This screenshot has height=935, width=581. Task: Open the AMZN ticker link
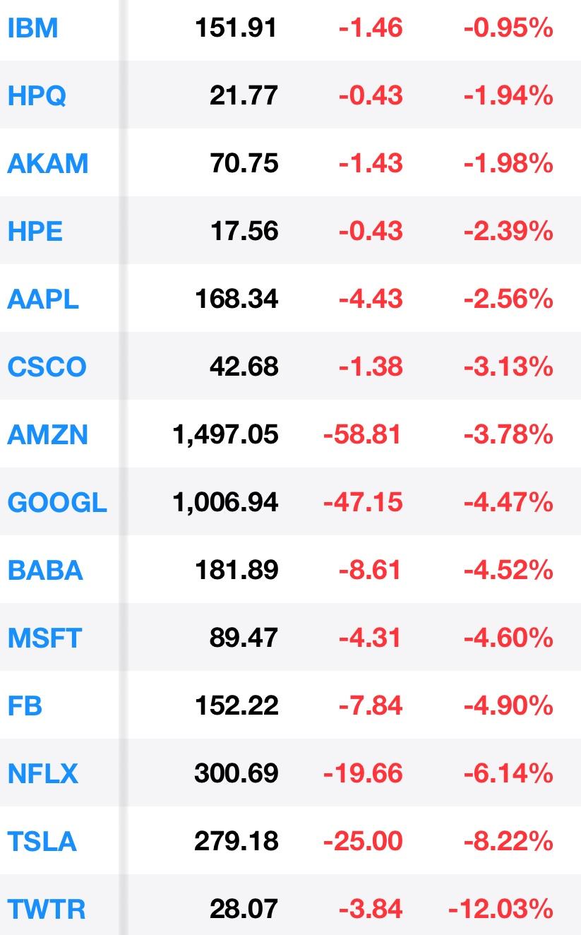[x=47, y=435]
